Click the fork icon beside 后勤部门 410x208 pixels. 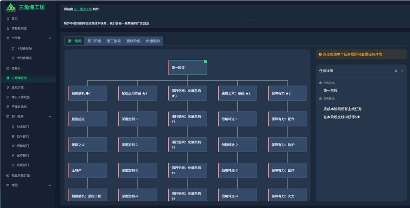click(13, 146)
